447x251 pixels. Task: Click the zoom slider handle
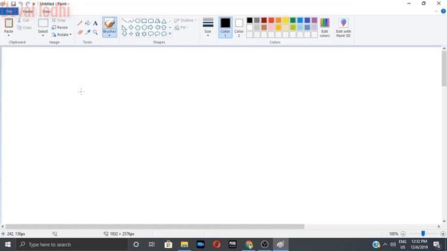(423, 234)
